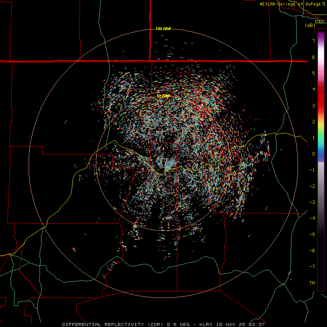Select the 0 value on the dB scale
The image size is (327, 327).
[314, 154]
